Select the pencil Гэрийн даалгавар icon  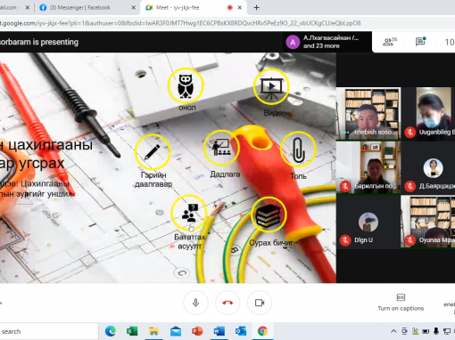pos(153,152)
